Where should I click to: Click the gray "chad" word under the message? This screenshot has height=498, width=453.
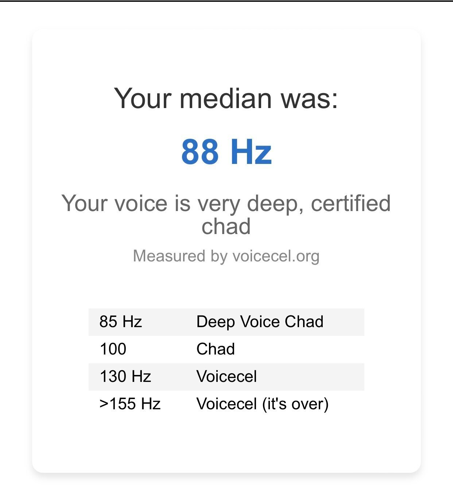point(226,226)
